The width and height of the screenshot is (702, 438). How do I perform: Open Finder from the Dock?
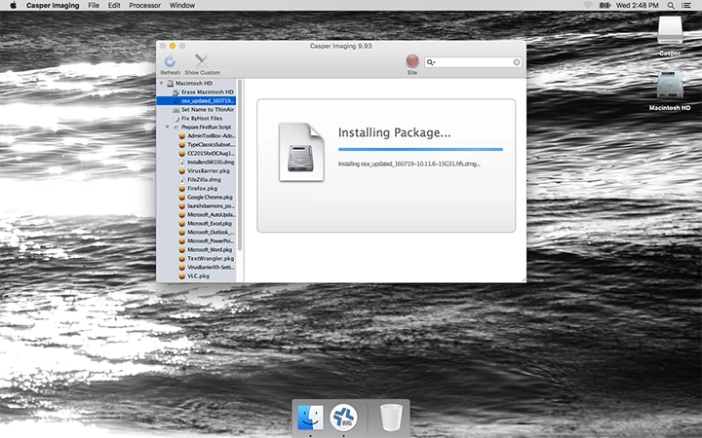[x=310, y=418]
